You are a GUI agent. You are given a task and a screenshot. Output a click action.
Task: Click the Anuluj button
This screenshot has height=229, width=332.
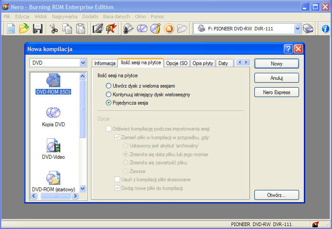click(277, 78)
